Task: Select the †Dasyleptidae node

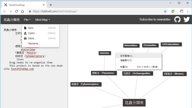Action: tap(150, 45)
